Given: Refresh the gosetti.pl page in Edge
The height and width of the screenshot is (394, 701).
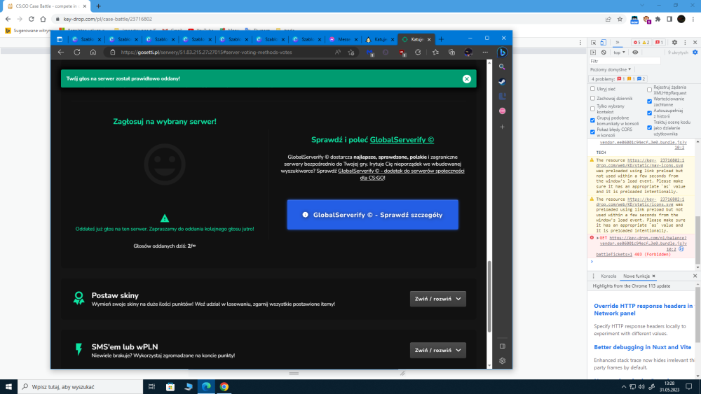Looking at the screenshot, I should point(77,52).
